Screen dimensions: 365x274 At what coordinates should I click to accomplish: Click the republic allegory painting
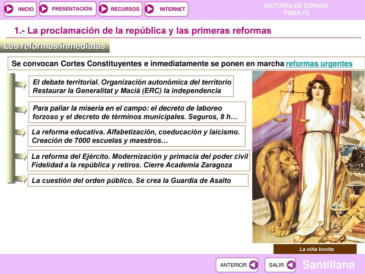(309, 157)
